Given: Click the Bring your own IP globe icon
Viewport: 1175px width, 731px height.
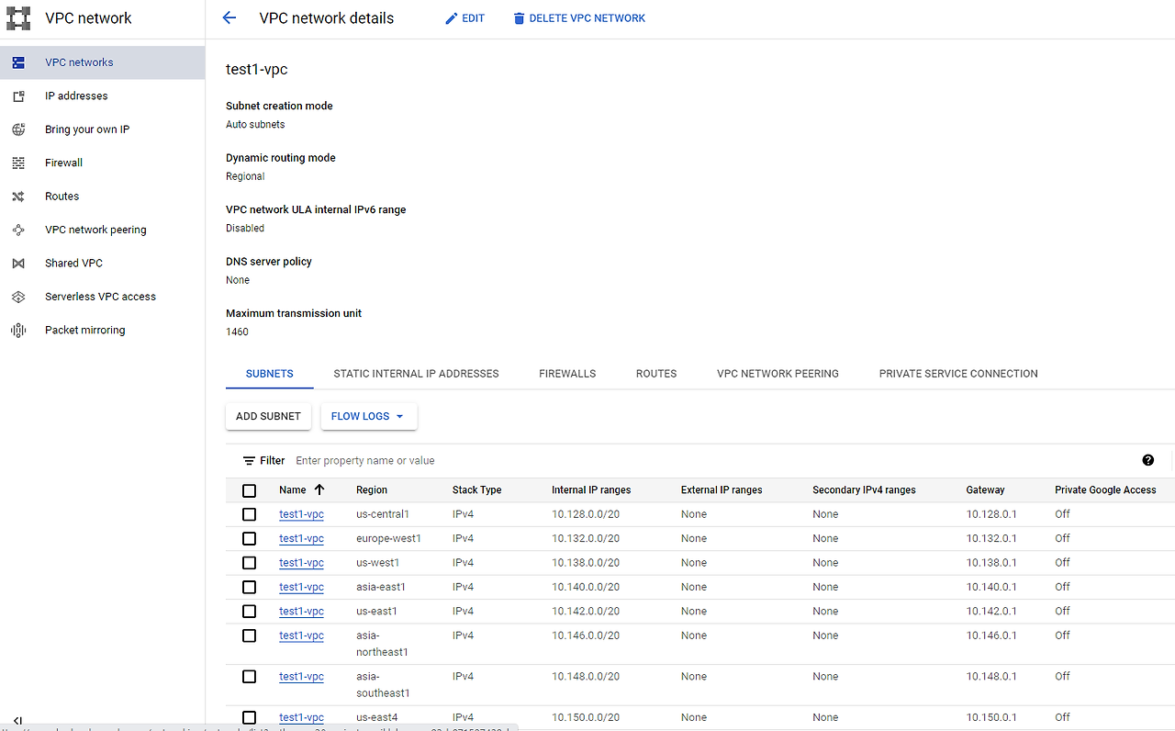Looking at the screenshot, I should tap(18, 129).
